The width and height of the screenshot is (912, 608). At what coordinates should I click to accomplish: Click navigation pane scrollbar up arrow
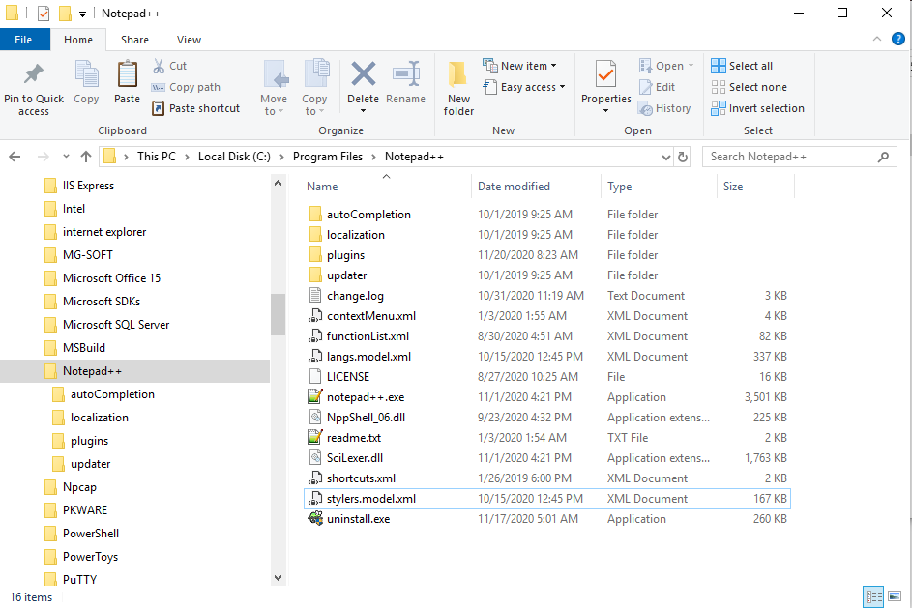tap(278, 183)
